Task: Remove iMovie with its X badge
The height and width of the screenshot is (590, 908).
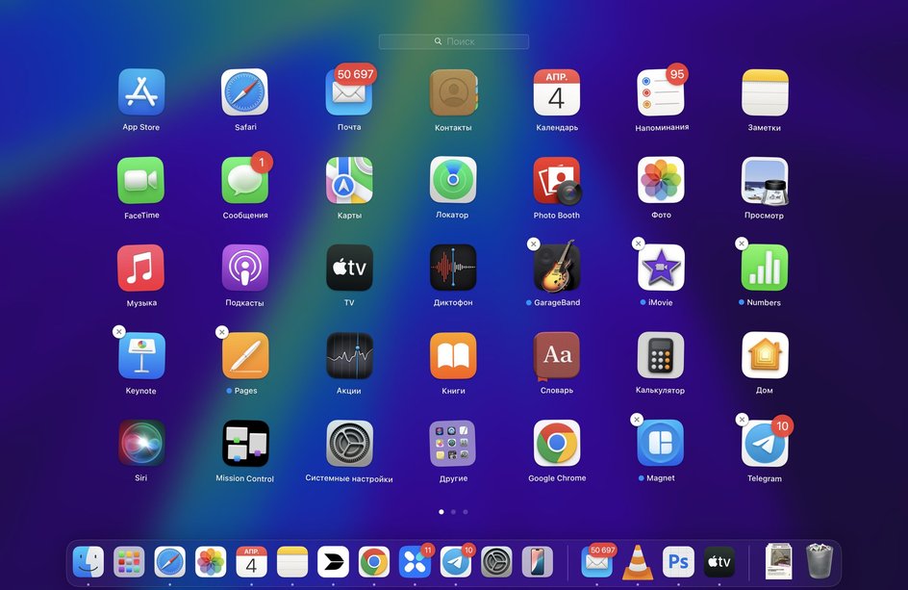Action: click(638, 244)
